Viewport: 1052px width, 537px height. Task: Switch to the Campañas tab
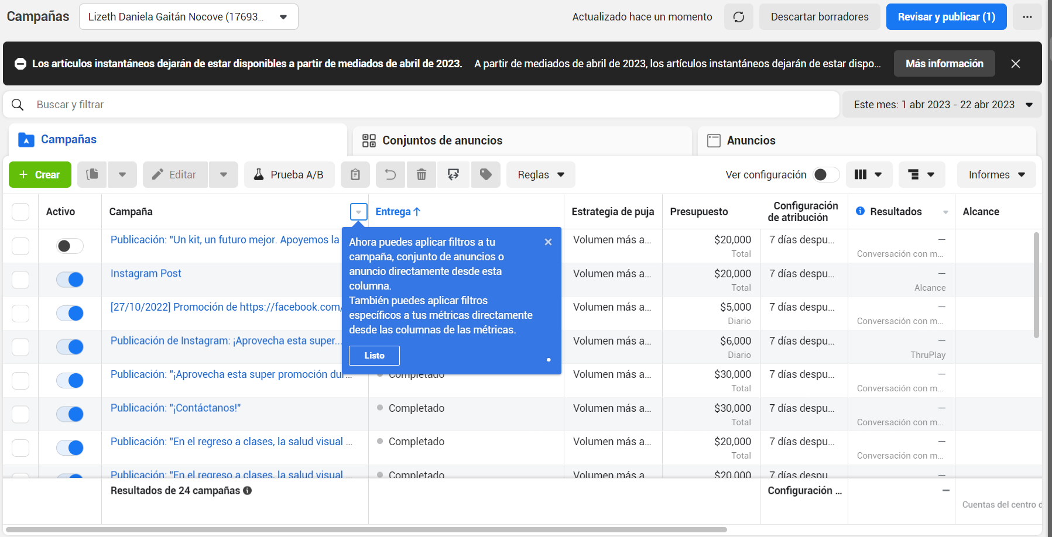pyautogui.click(x=178, y=140)
